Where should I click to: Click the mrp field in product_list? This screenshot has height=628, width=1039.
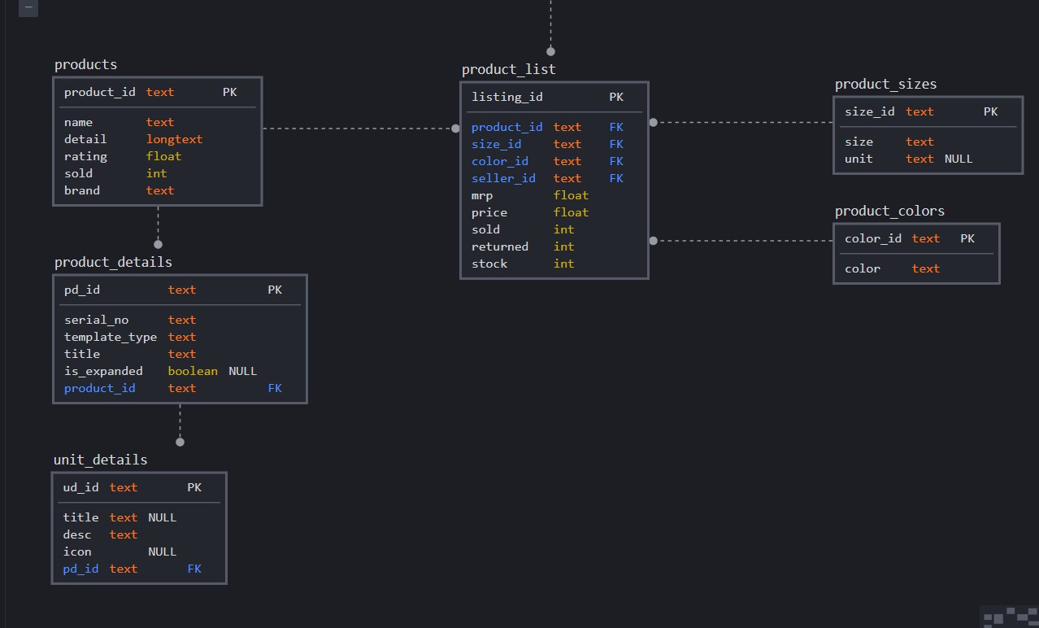(482, 195)
